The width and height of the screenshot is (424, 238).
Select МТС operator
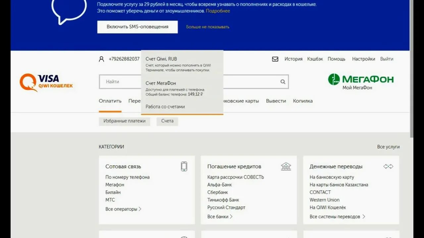[110, 200]
